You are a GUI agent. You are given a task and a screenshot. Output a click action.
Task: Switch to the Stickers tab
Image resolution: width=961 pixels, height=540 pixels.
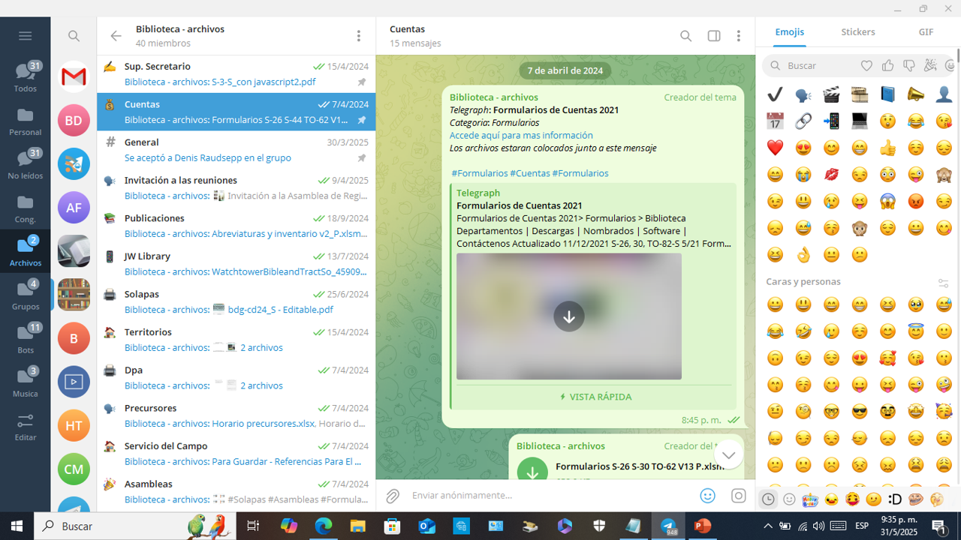[858, 32]
